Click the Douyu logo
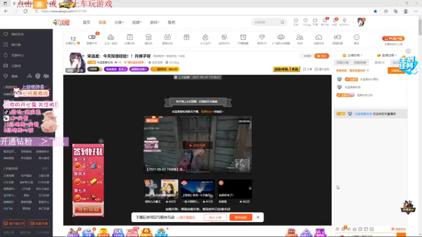The height and width of the screenshot is (237, 422). point(61,23)
